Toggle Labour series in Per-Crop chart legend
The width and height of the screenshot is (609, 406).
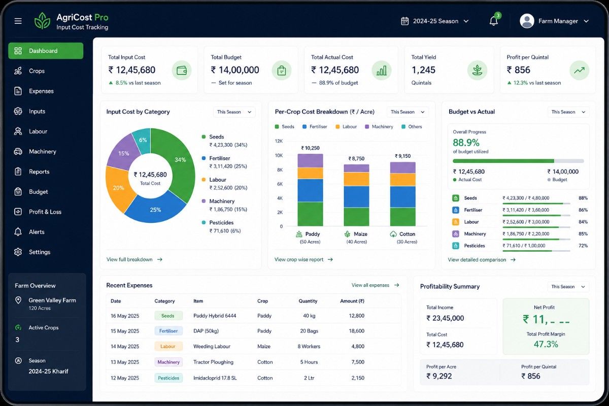(x=346, y=127)
